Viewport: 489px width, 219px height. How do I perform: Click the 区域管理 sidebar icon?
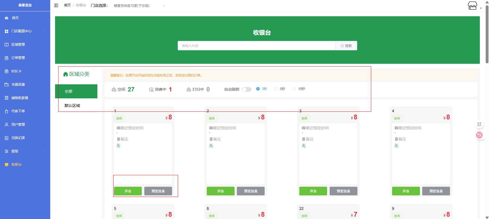7,44
